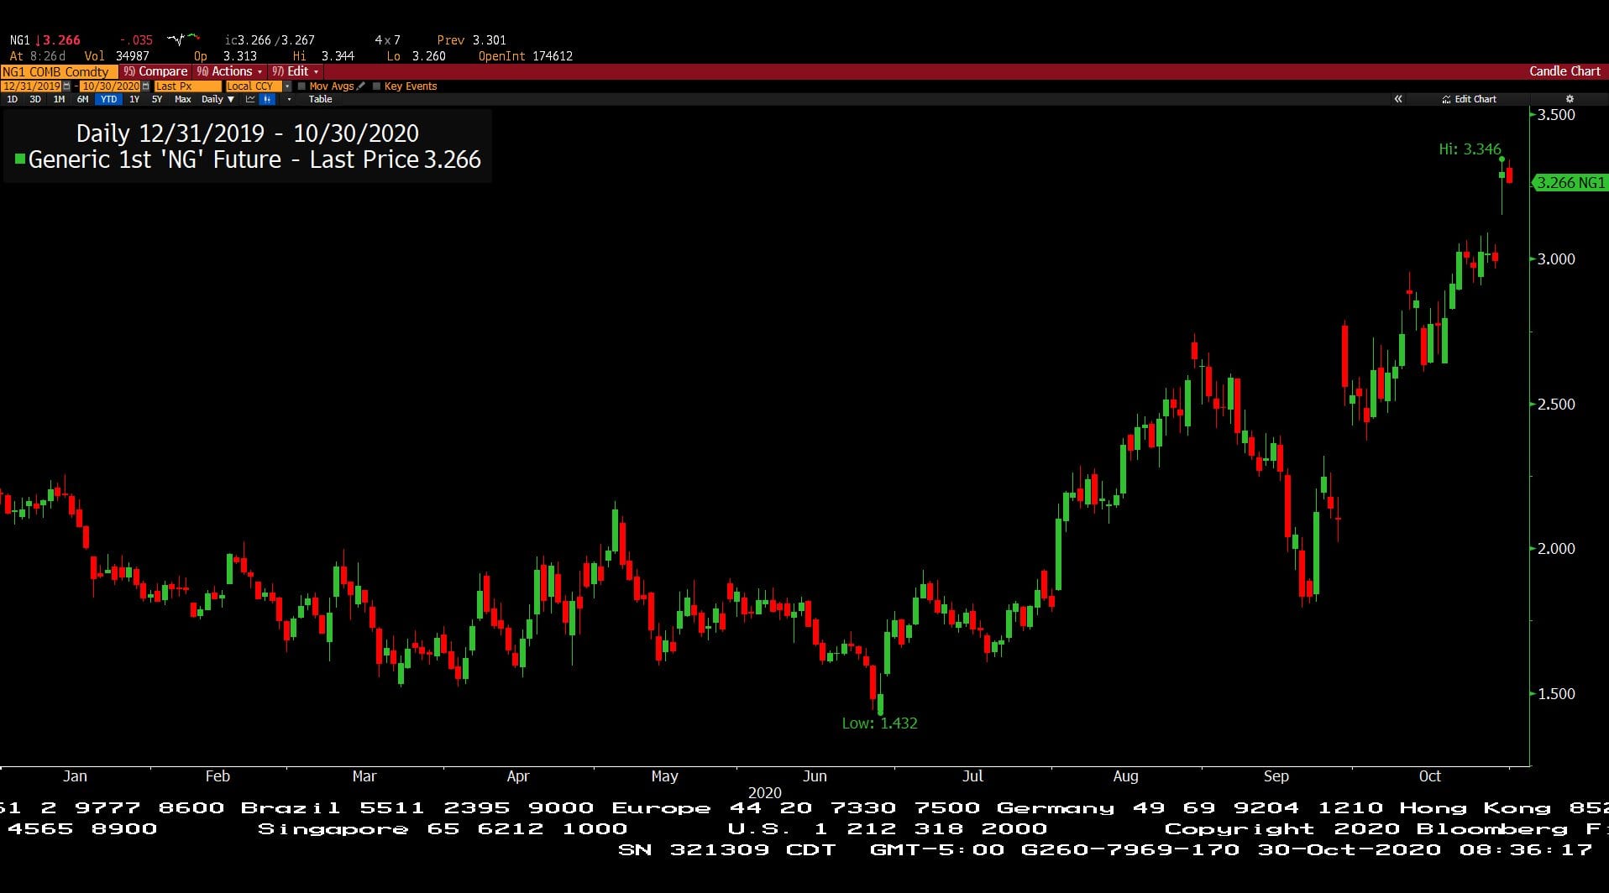Screen dimensions: 1609x893
Task: Click the 3.266/3.267 bid-ask quote
Action: [x=270, y=40]
